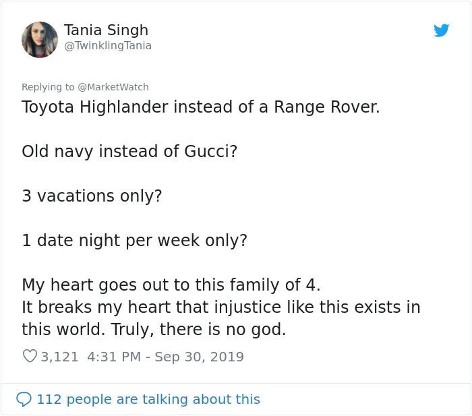
Task: Like the tweet with heart icon
Action: pyautogui.click(x=30, y=356)
